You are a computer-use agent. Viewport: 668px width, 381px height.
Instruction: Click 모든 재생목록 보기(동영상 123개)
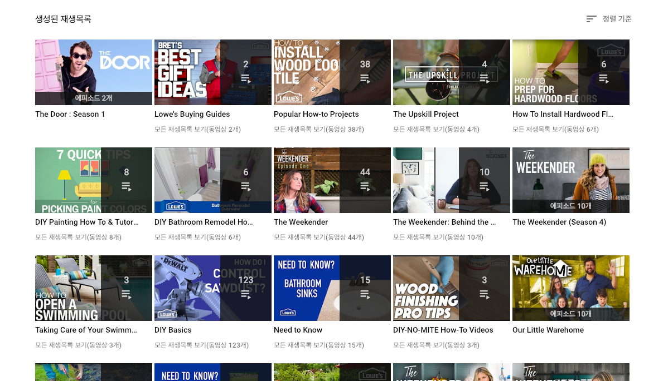pyautogui.click(x=201, y=345)
